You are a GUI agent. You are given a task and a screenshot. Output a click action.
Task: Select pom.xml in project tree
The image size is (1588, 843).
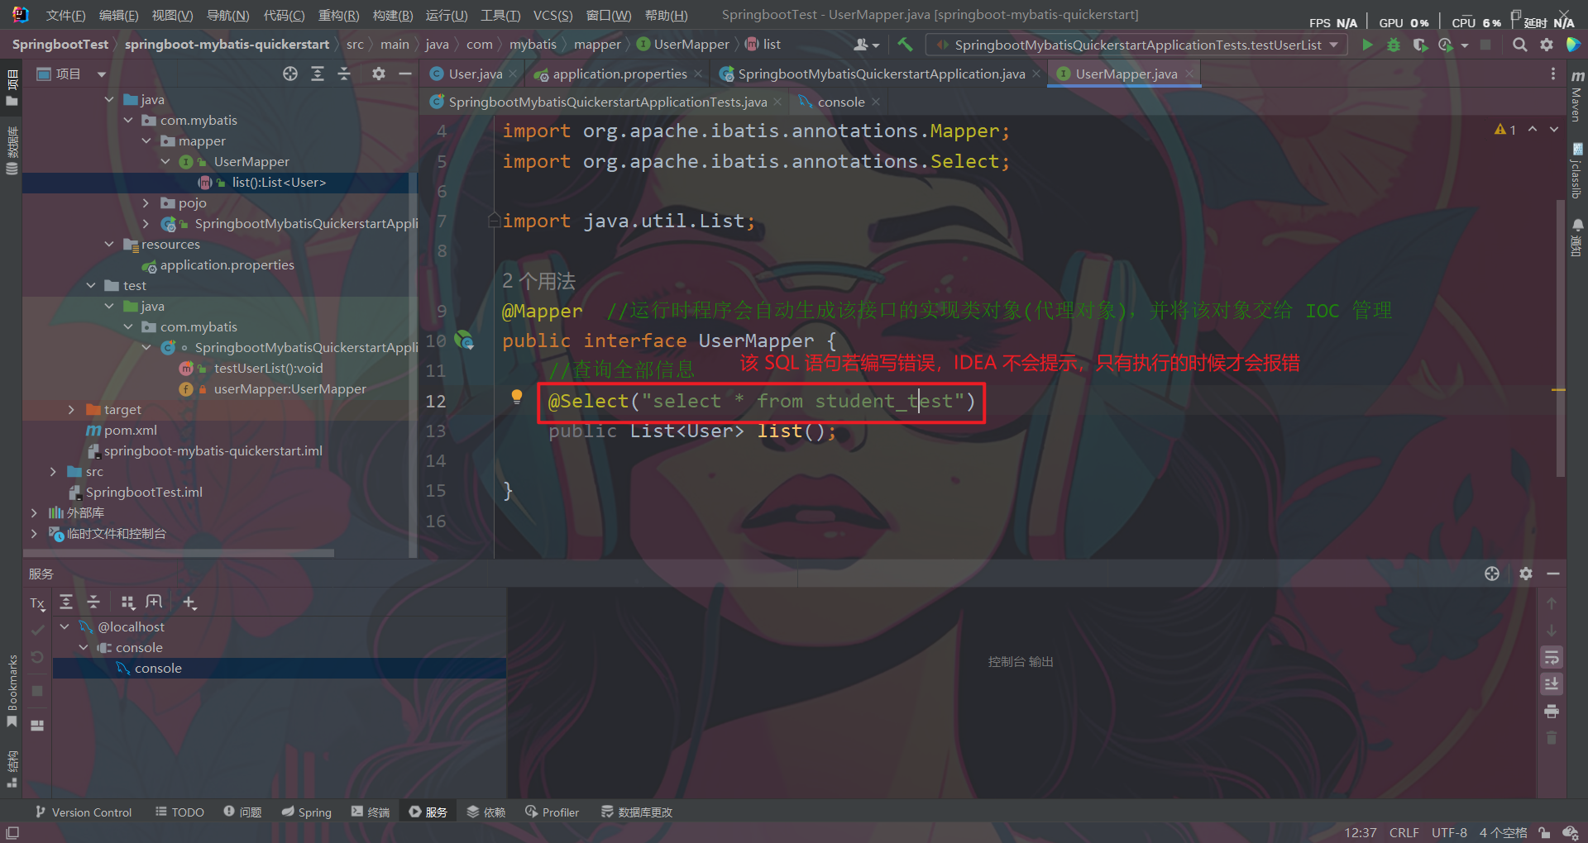pos(131,431)
